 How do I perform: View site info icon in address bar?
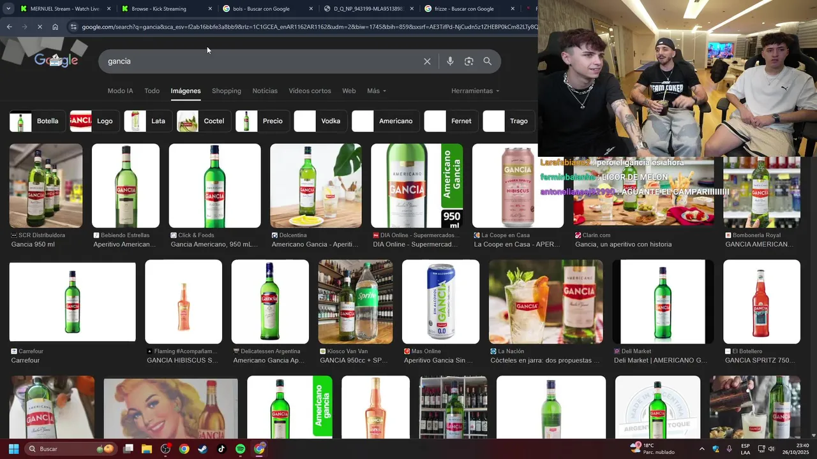[73, 27]
